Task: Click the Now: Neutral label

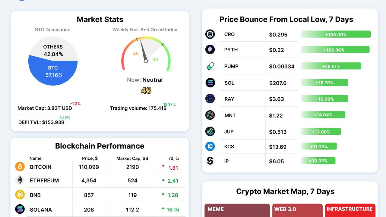Action: (145, 80)
